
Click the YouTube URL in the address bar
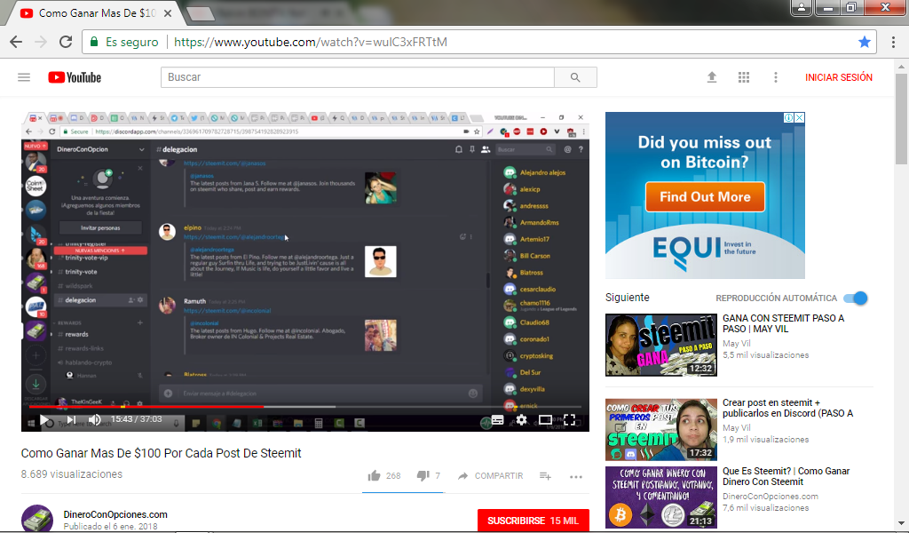point(311,42)
